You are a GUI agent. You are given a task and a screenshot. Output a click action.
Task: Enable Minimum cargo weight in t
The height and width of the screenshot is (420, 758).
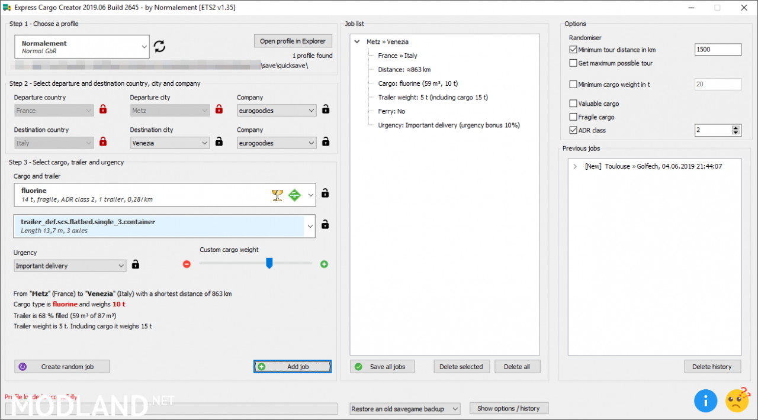(x=573, y=85)
